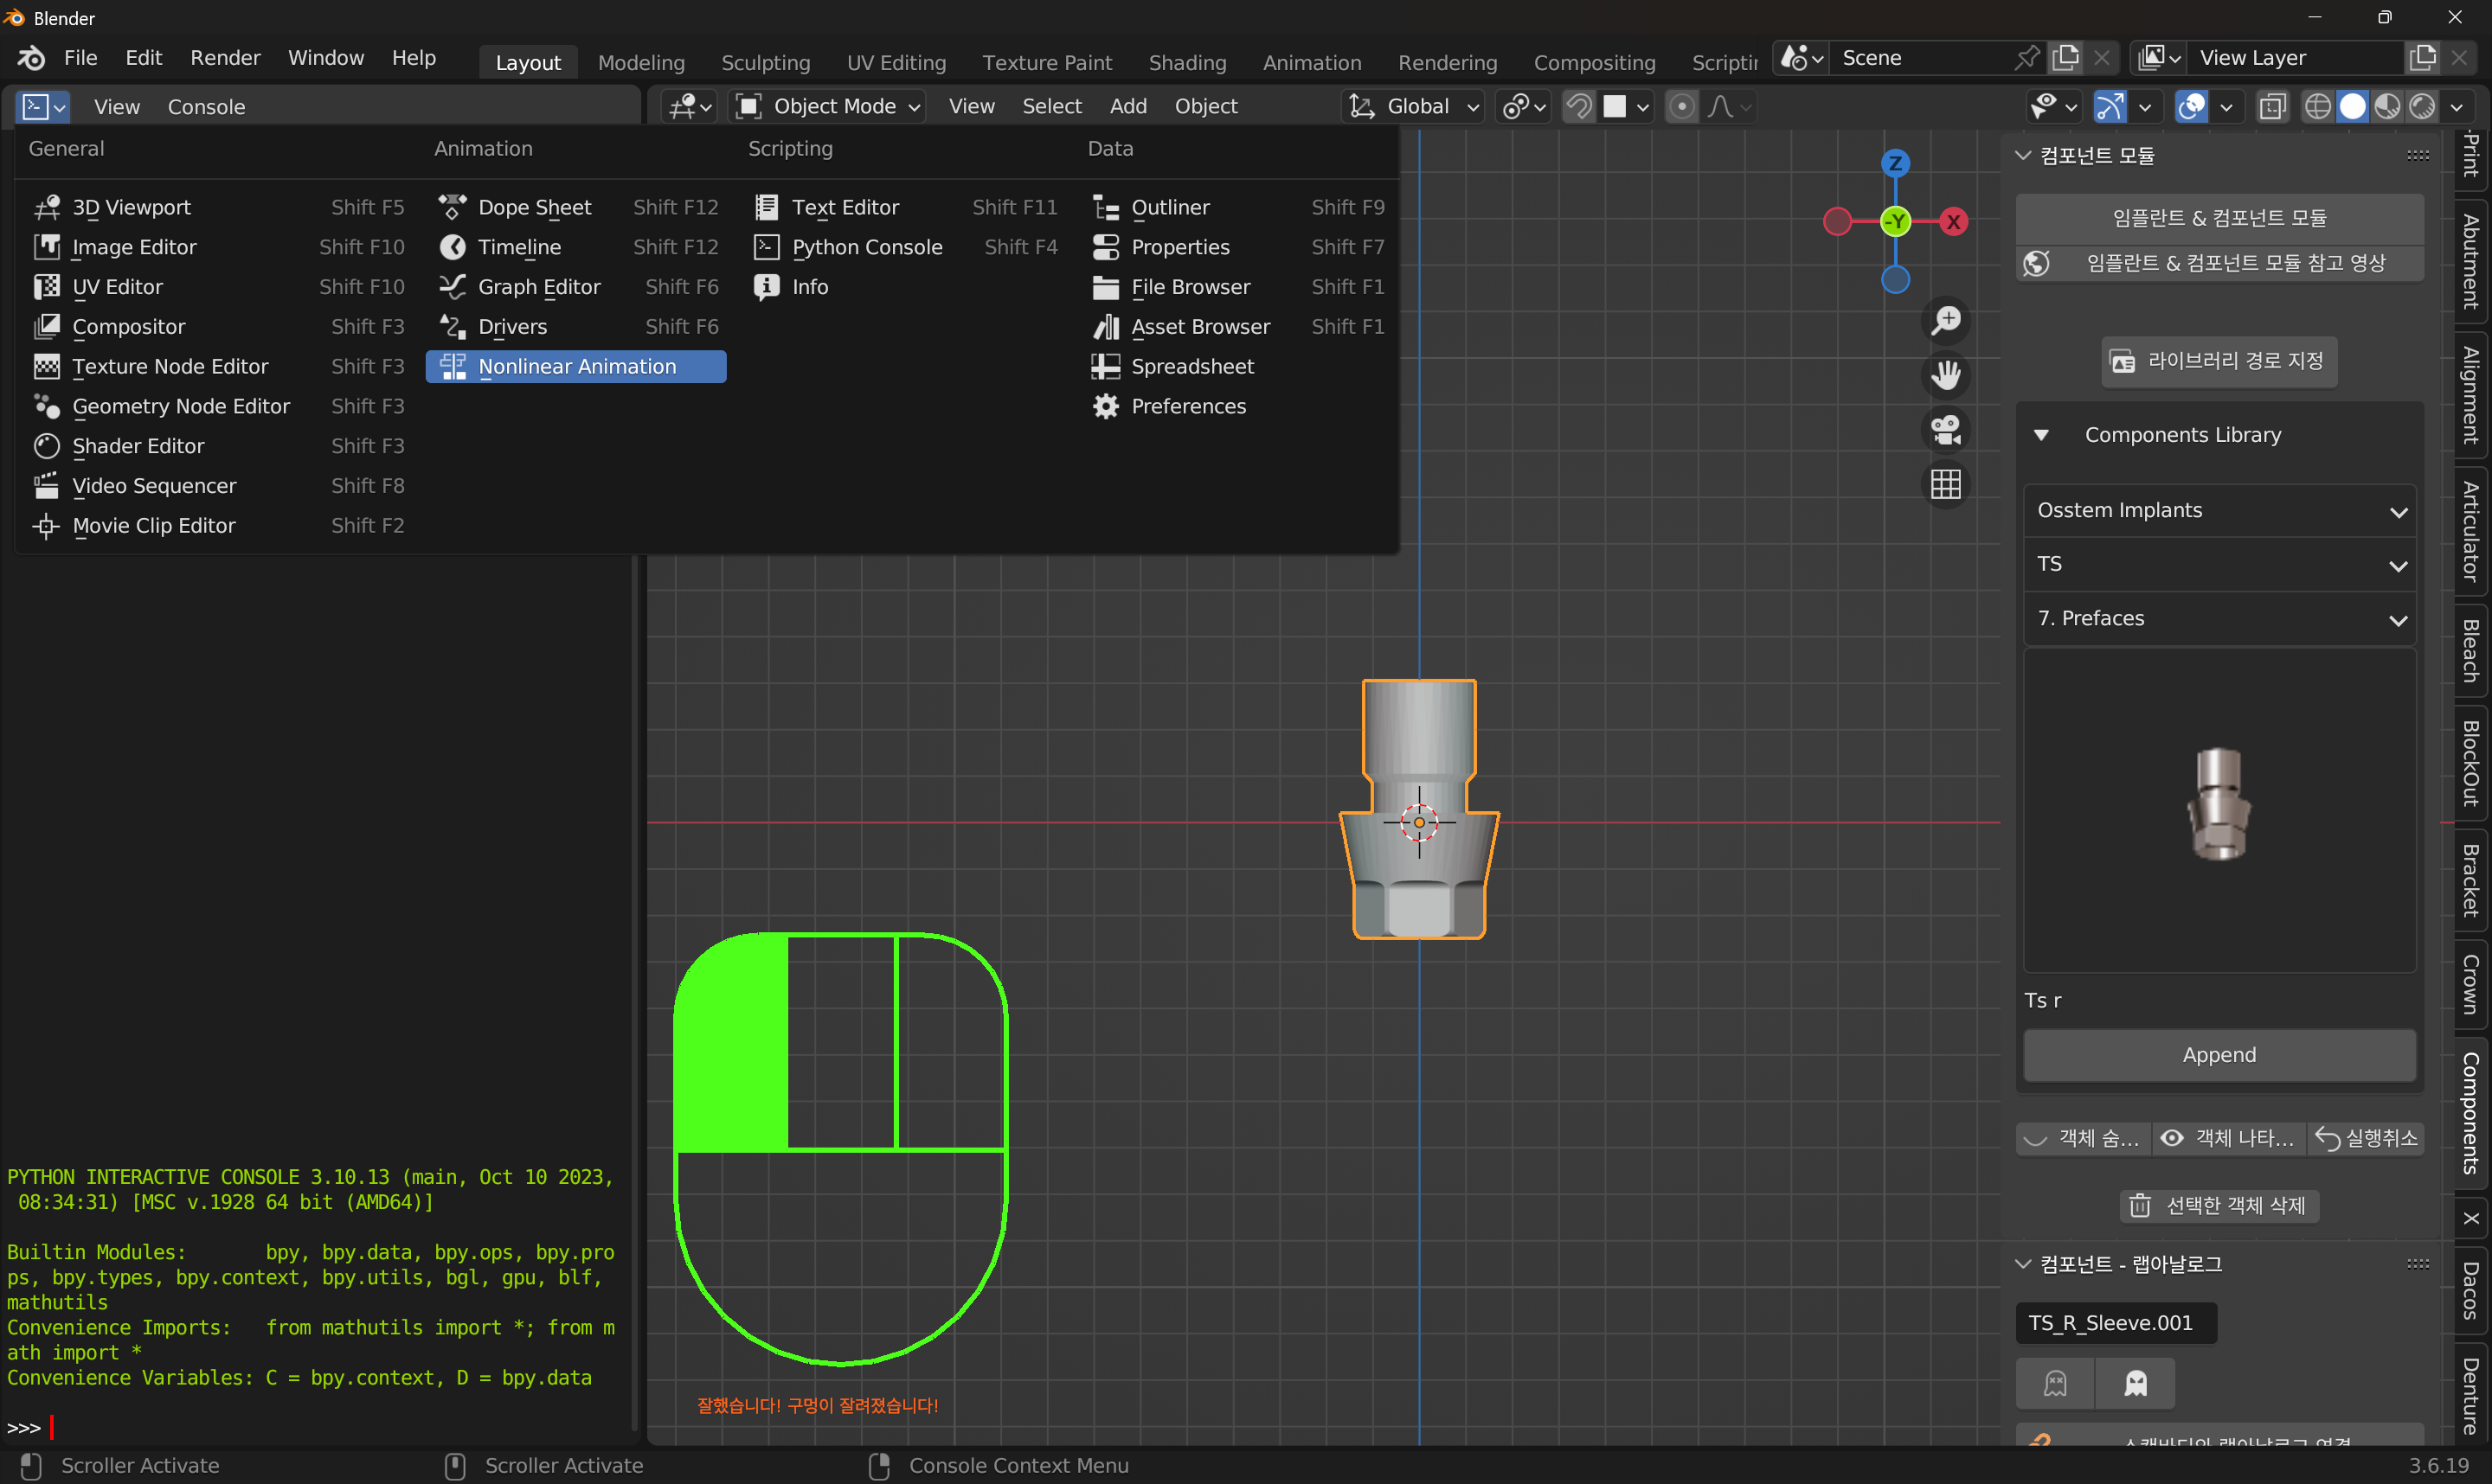Click the Info icon in the Scripting column
Image resolution: width=2492 pixels, height=1484 pixels.
(767, 287)
